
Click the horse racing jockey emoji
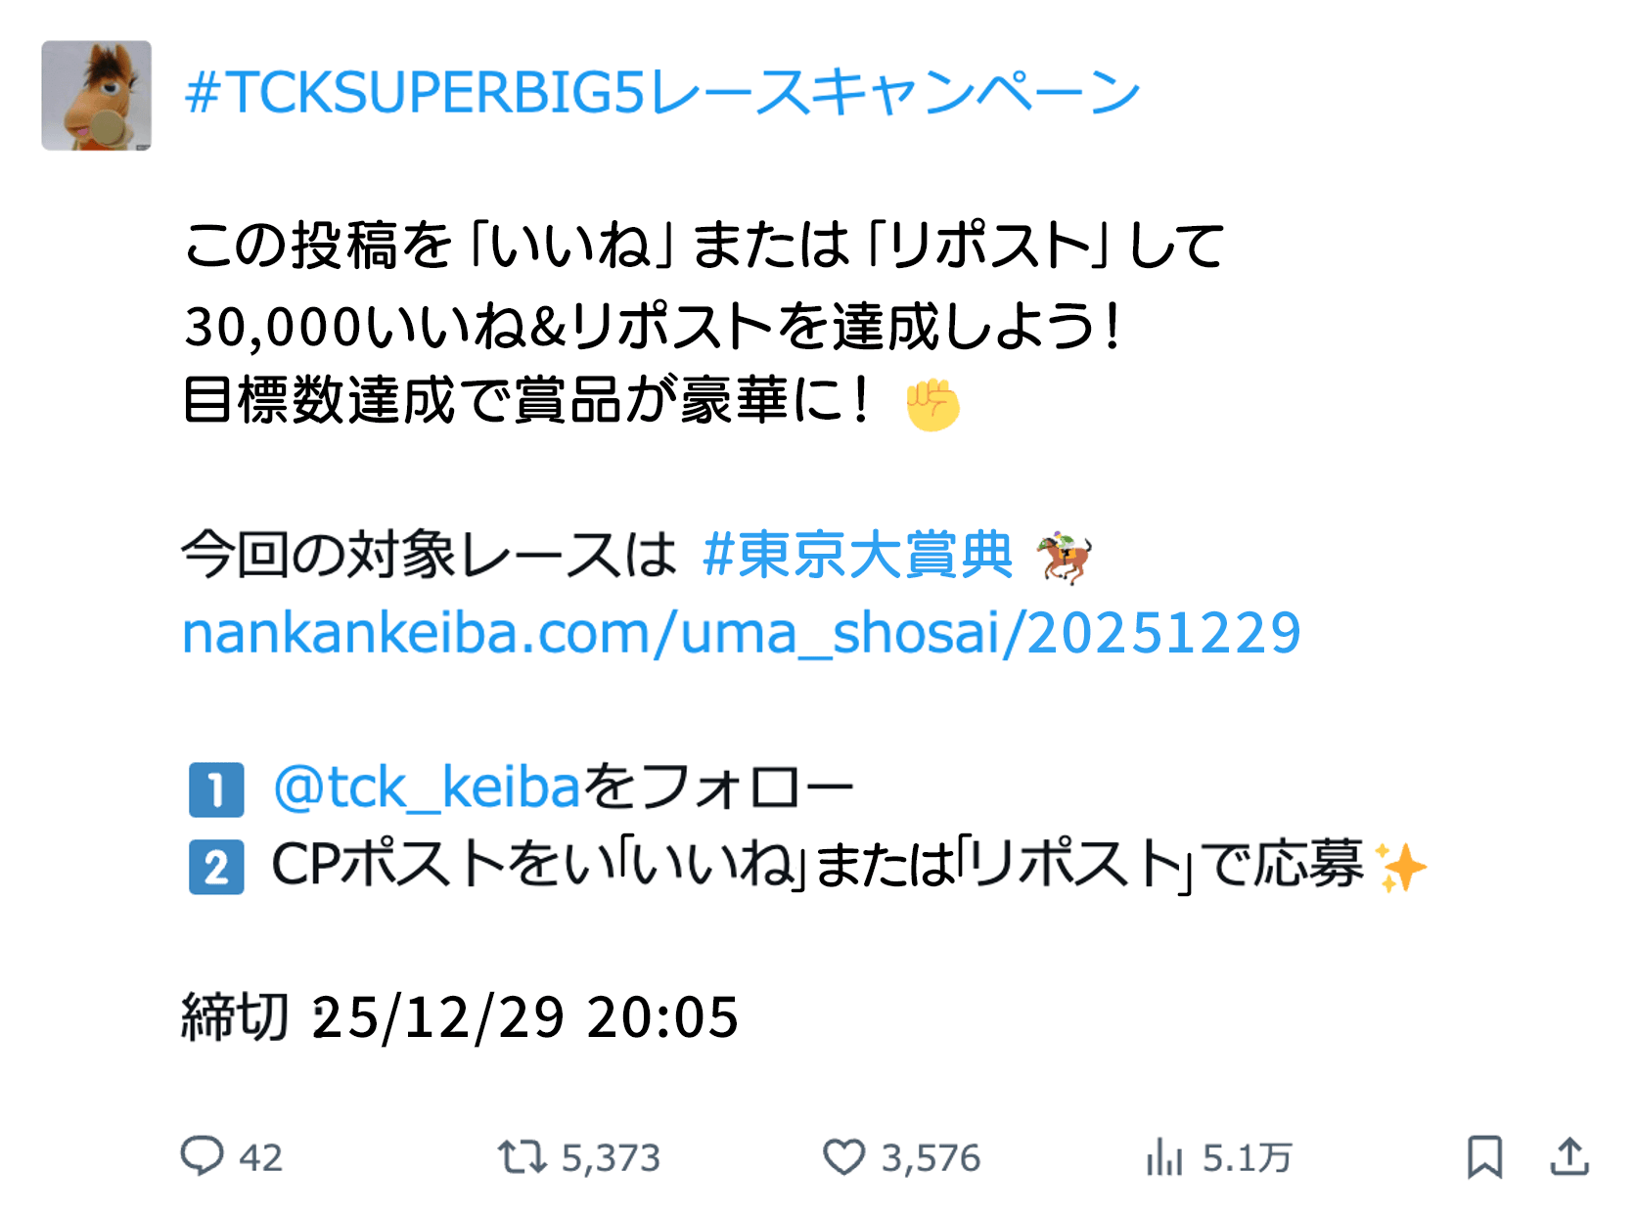[x=1065, y=558]
